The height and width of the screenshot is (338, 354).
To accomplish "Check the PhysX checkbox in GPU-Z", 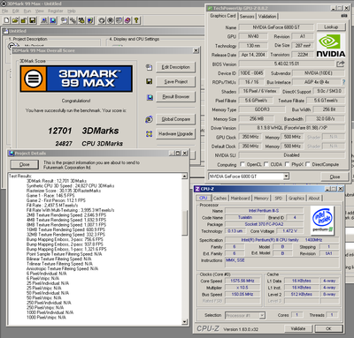I will pyautogui.click(x=287, y=164).
